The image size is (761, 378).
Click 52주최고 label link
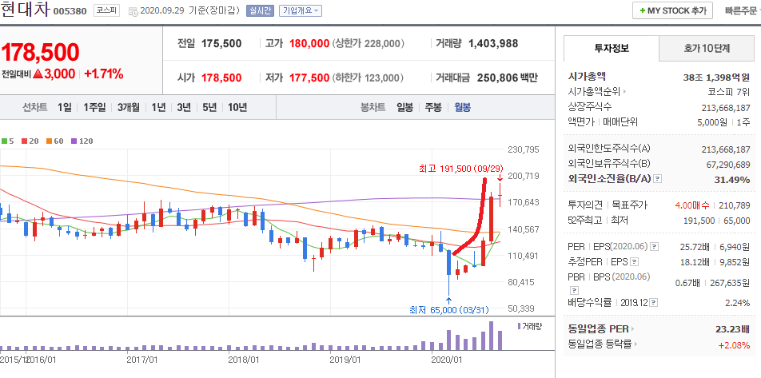585,221
